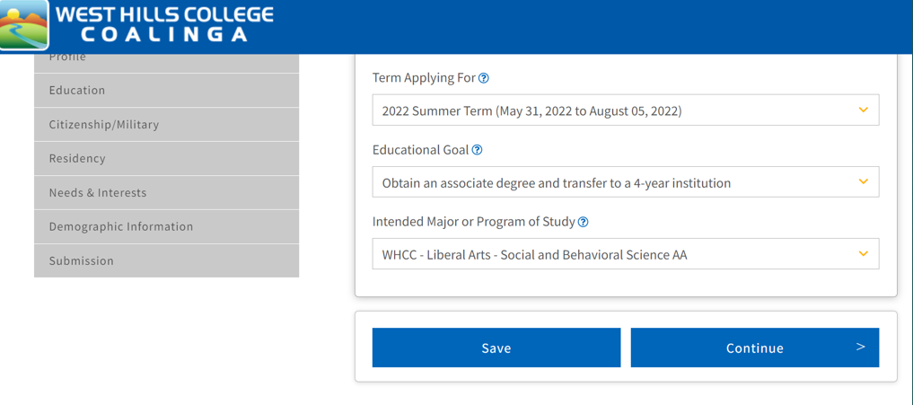
Task: Select the Profile sidebar item
Action: coord(166,63)
